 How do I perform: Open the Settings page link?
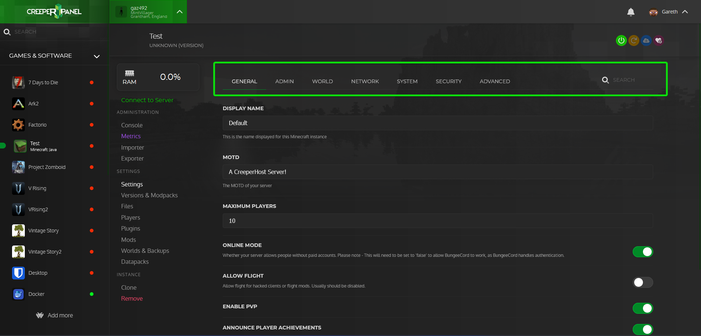coord(132,184)
